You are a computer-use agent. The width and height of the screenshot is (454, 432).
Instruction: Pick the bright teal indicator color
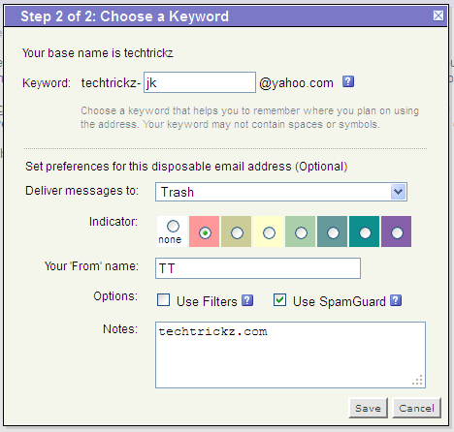(x=365, y=232)
